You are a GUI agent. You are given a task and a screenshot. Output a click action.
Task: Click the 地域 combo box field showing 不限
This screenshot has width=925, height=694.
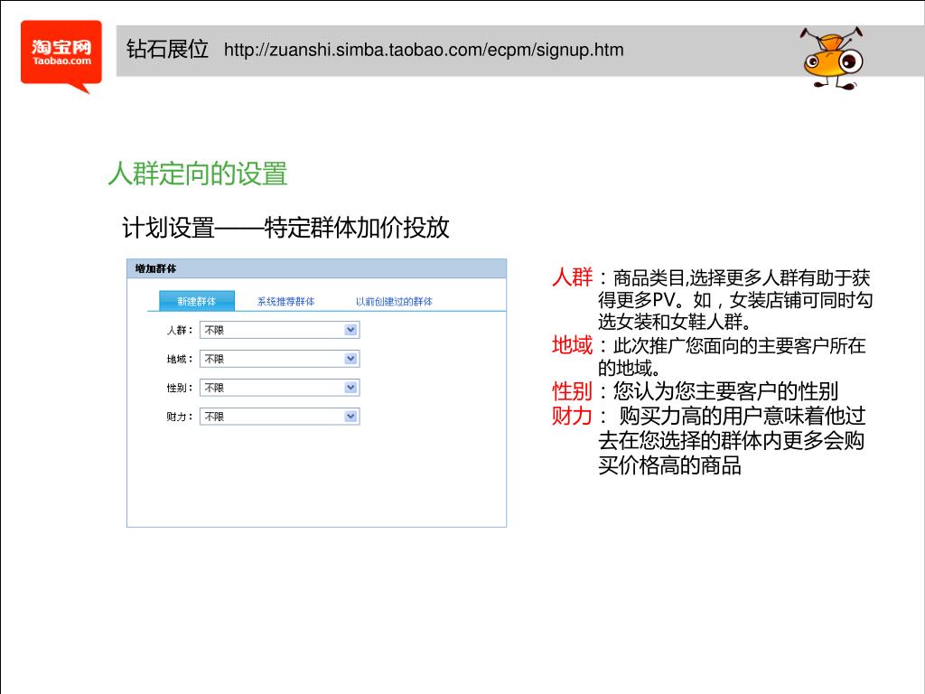tap(280, 359)
